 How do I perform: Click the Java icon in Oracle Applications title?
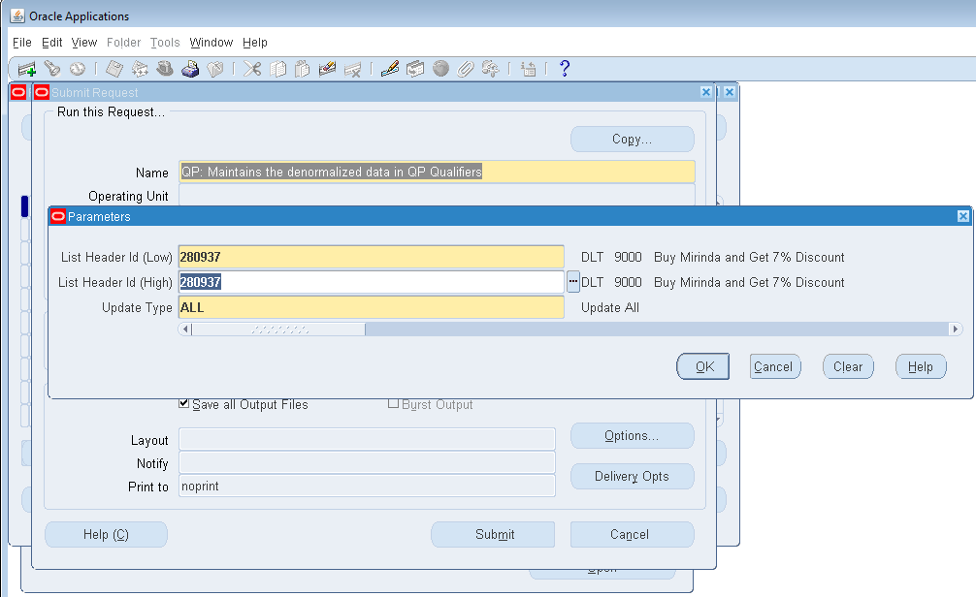(x=17, y=16)
